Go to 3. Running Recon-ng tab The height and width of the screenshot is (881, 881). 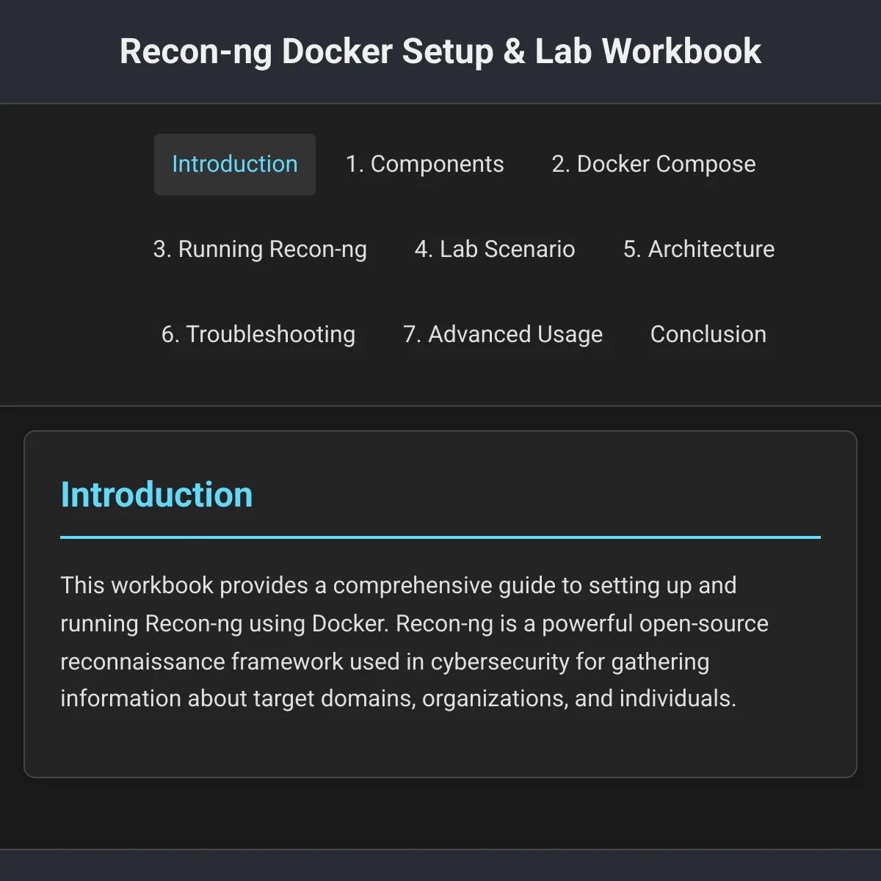(x=260, y=250)
